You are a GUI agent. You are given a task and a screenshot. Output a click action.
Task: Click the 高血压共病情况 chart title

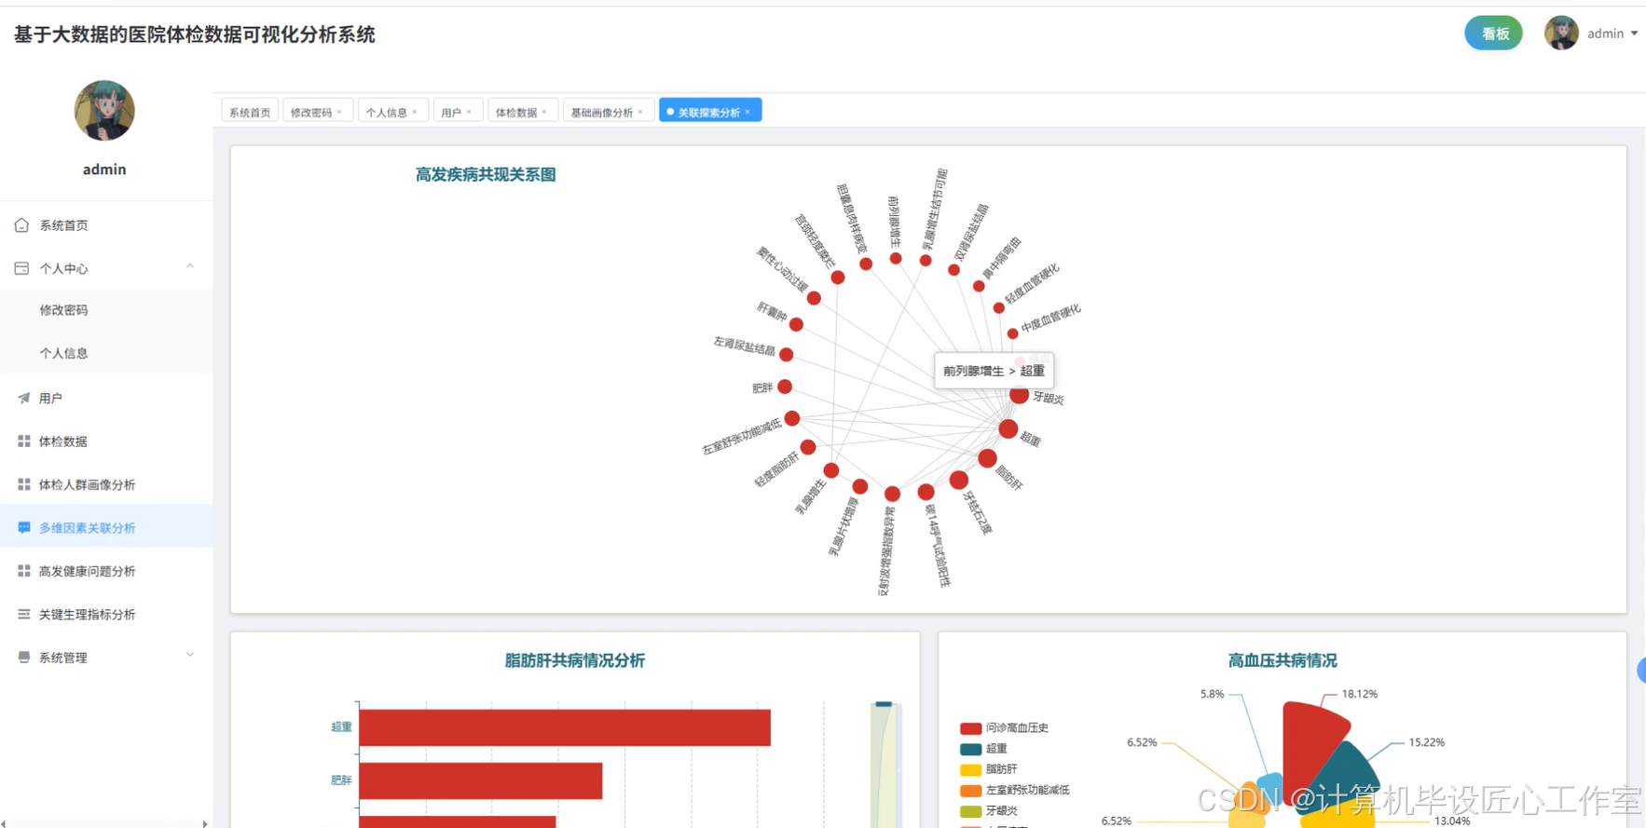(1283, 660)
